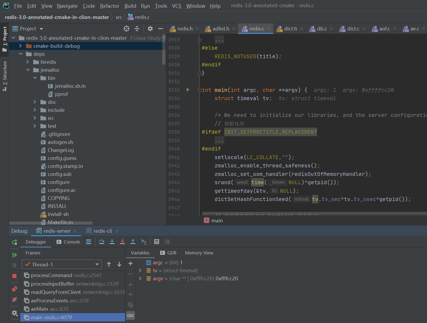Click the collapse all icon in Project panel
427x323 pixels.
click(137, 29)
